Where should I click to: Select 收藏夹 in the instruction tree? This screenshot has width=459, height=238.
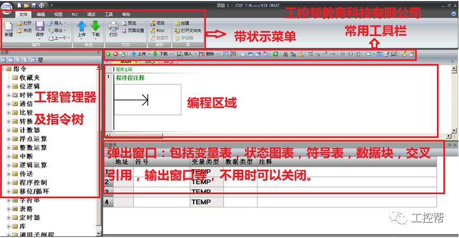30,78
